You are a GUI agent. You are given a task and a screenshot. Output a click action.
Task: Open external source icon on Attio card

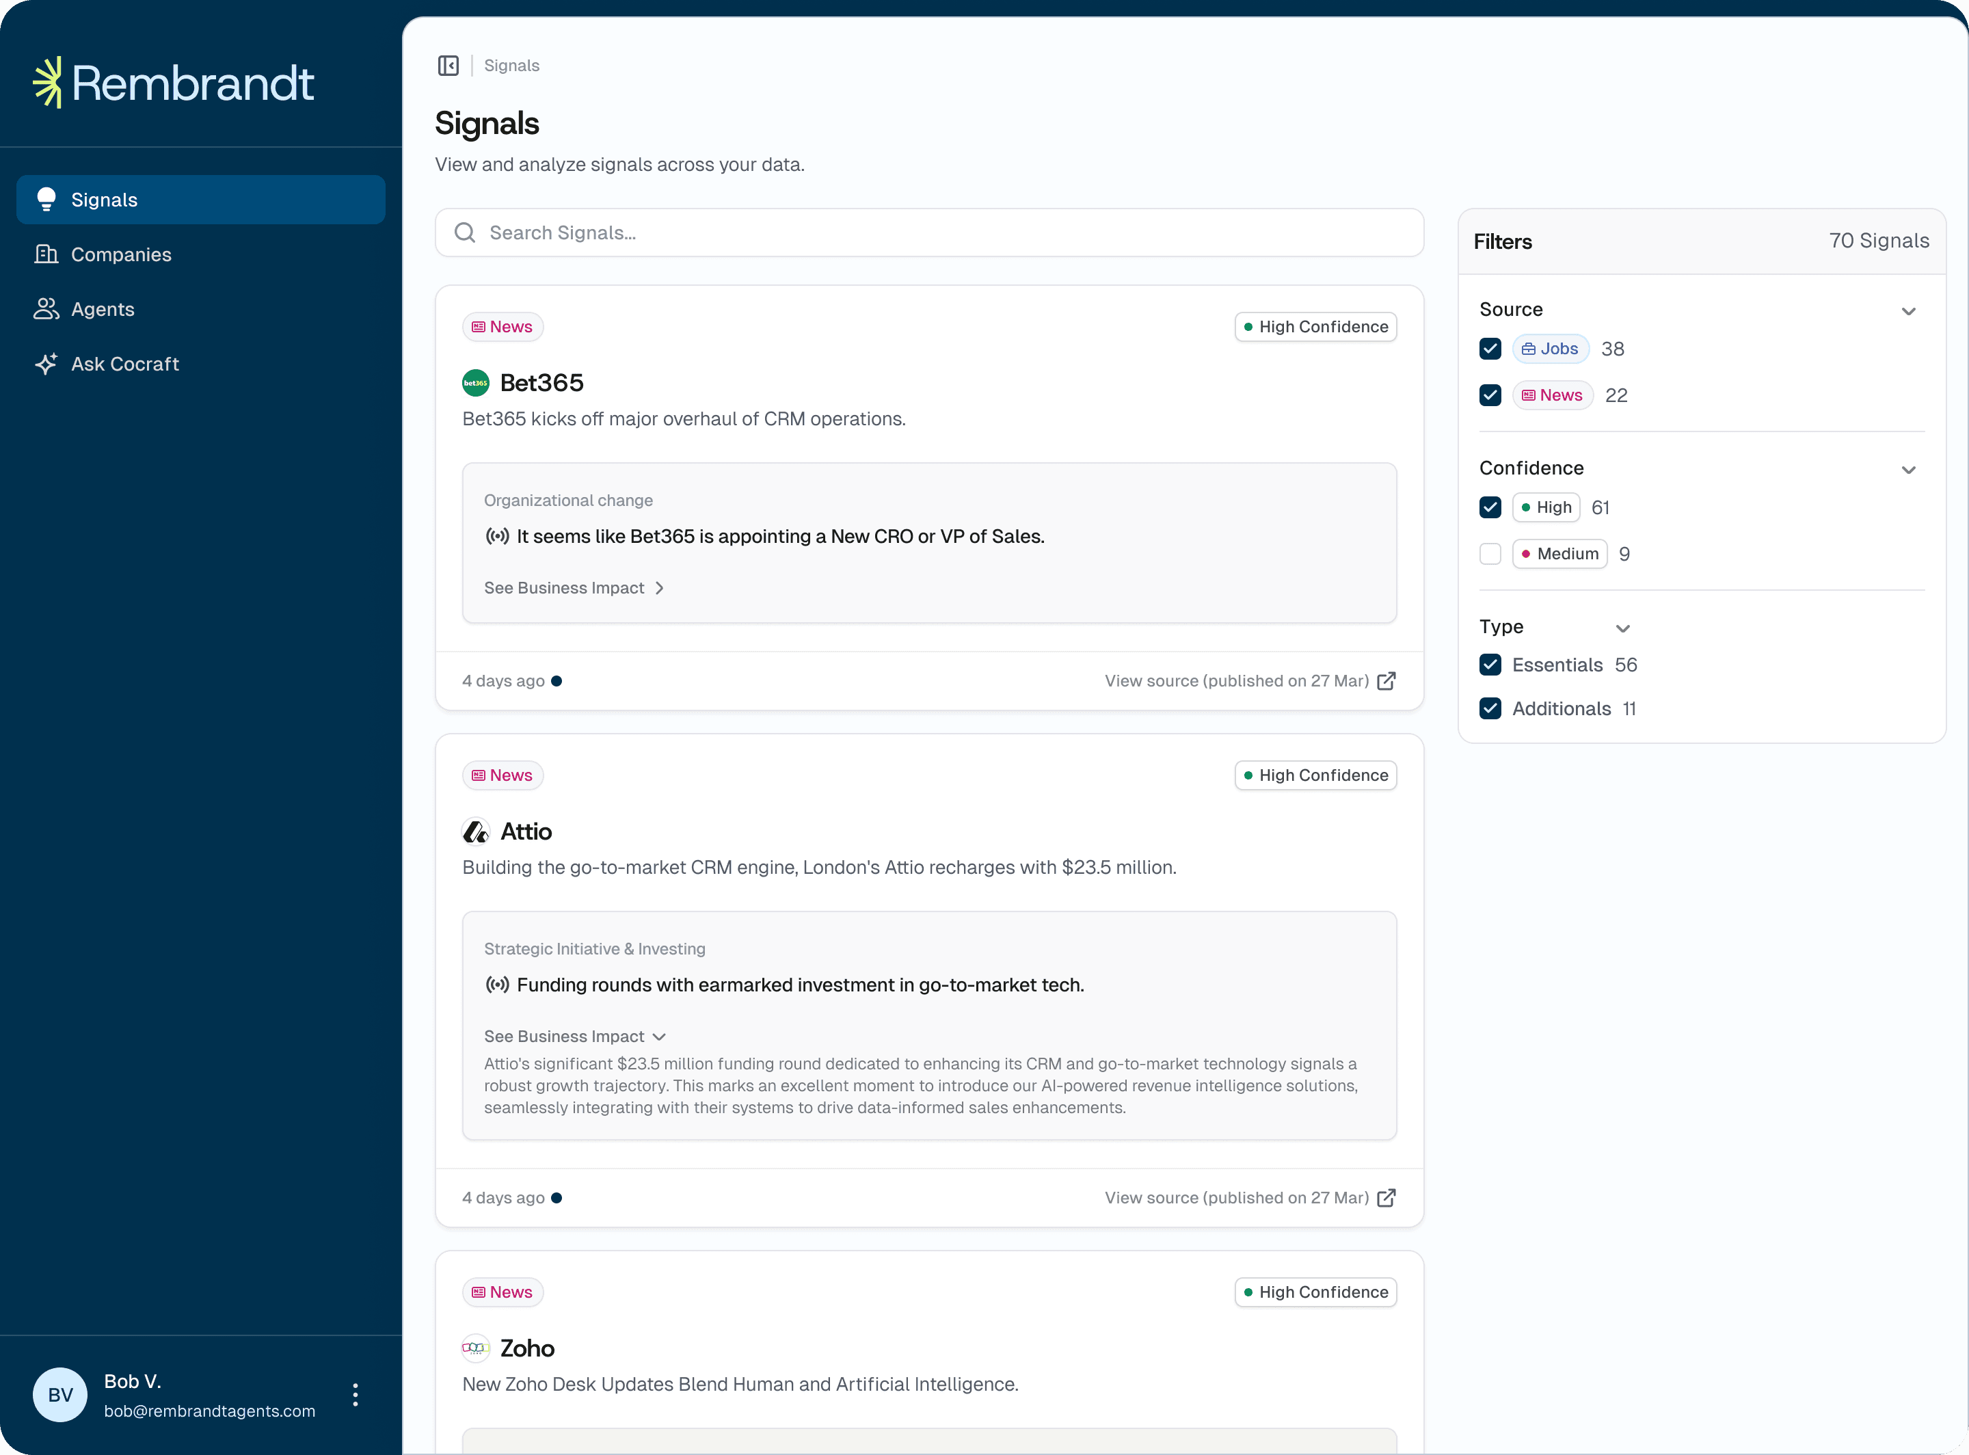(x=1386, y=1198)
